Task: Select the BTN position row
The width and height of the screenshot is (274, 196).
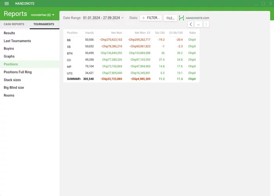Action: pyautogui.click(x=132, y=53)
